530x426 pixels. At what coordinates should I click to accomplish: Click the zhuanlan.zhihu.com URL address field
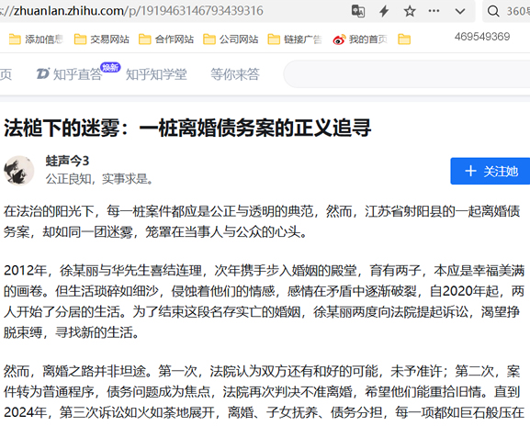point(132,11)
